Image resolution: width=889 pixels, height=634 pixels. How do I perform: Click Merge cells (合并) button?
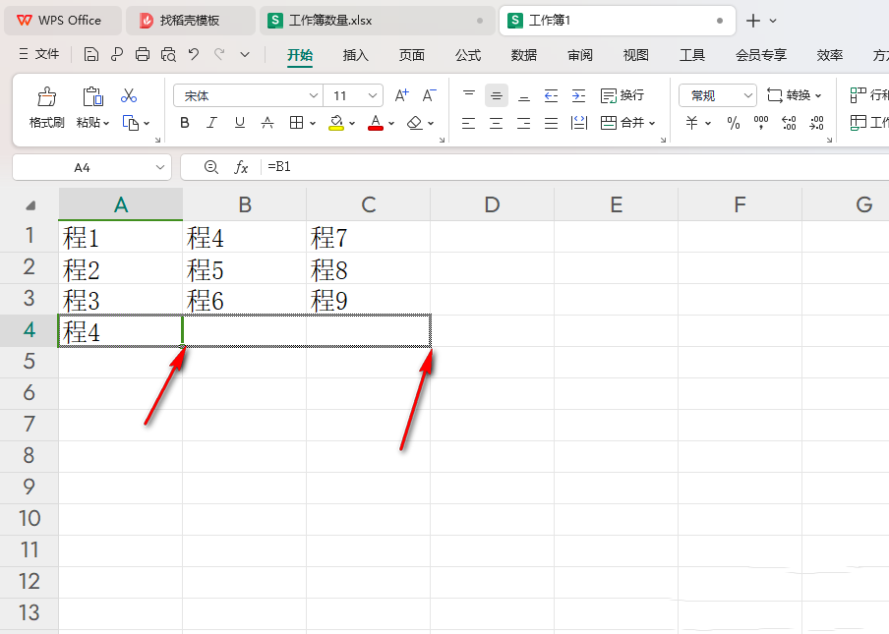(622, 123)
